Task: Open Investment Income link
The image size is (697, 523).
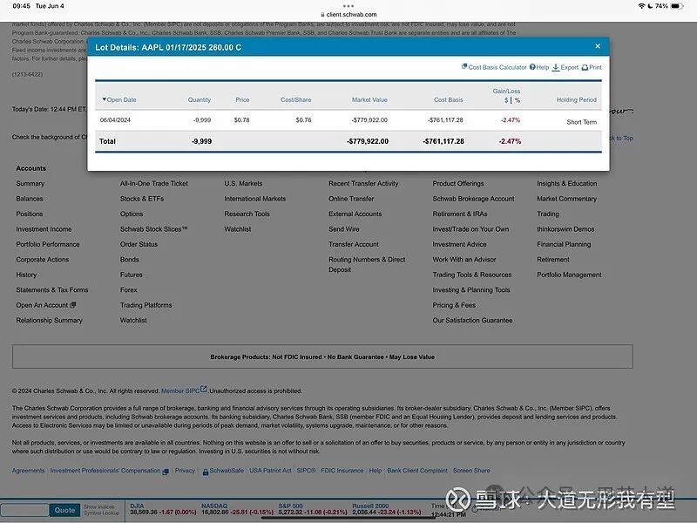Action: point(44,229)
